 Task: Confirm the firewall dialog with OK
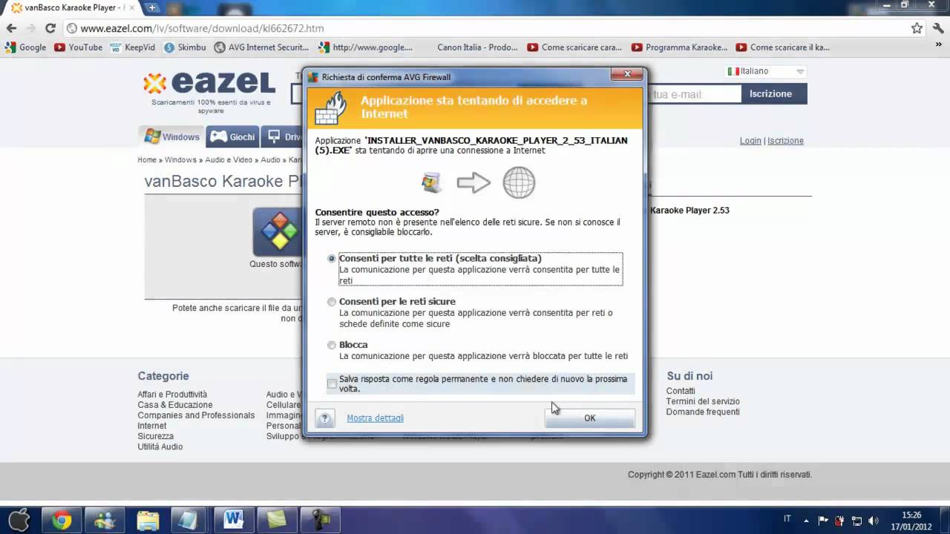click(589, 418)
